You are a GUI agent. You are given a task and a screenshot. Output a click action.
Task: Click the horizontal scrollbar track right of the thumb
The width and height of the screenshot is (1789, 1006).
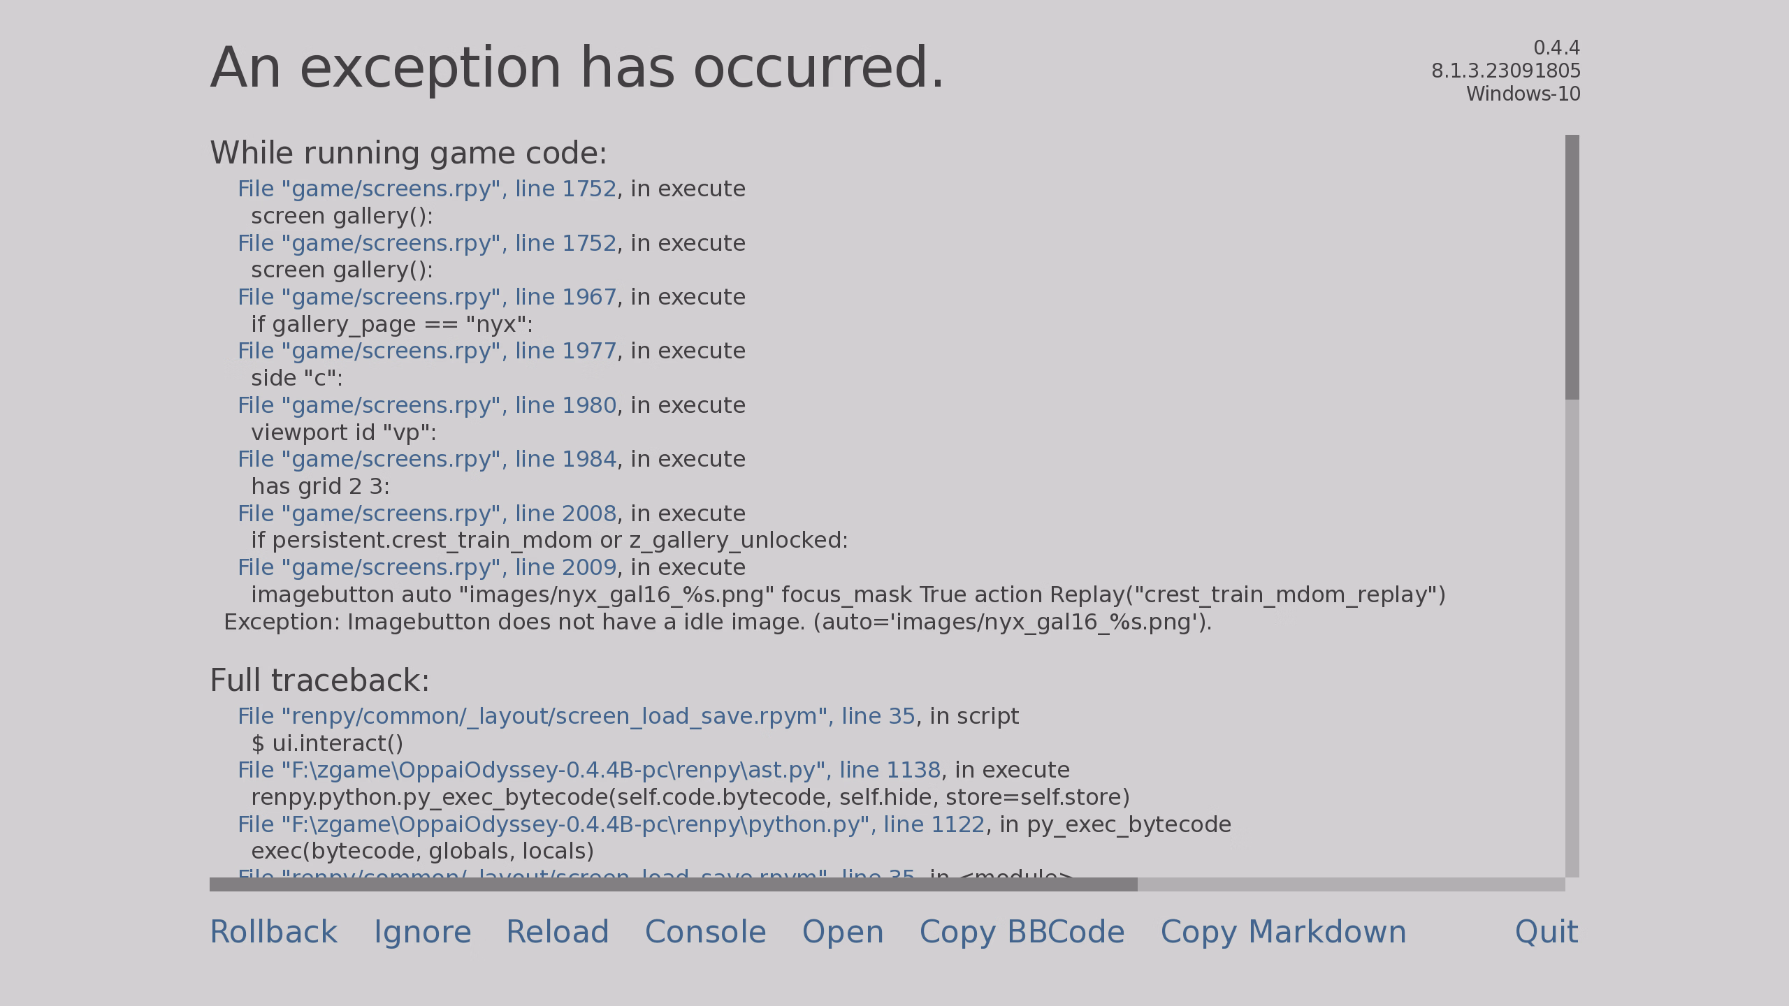[1350, 884]
